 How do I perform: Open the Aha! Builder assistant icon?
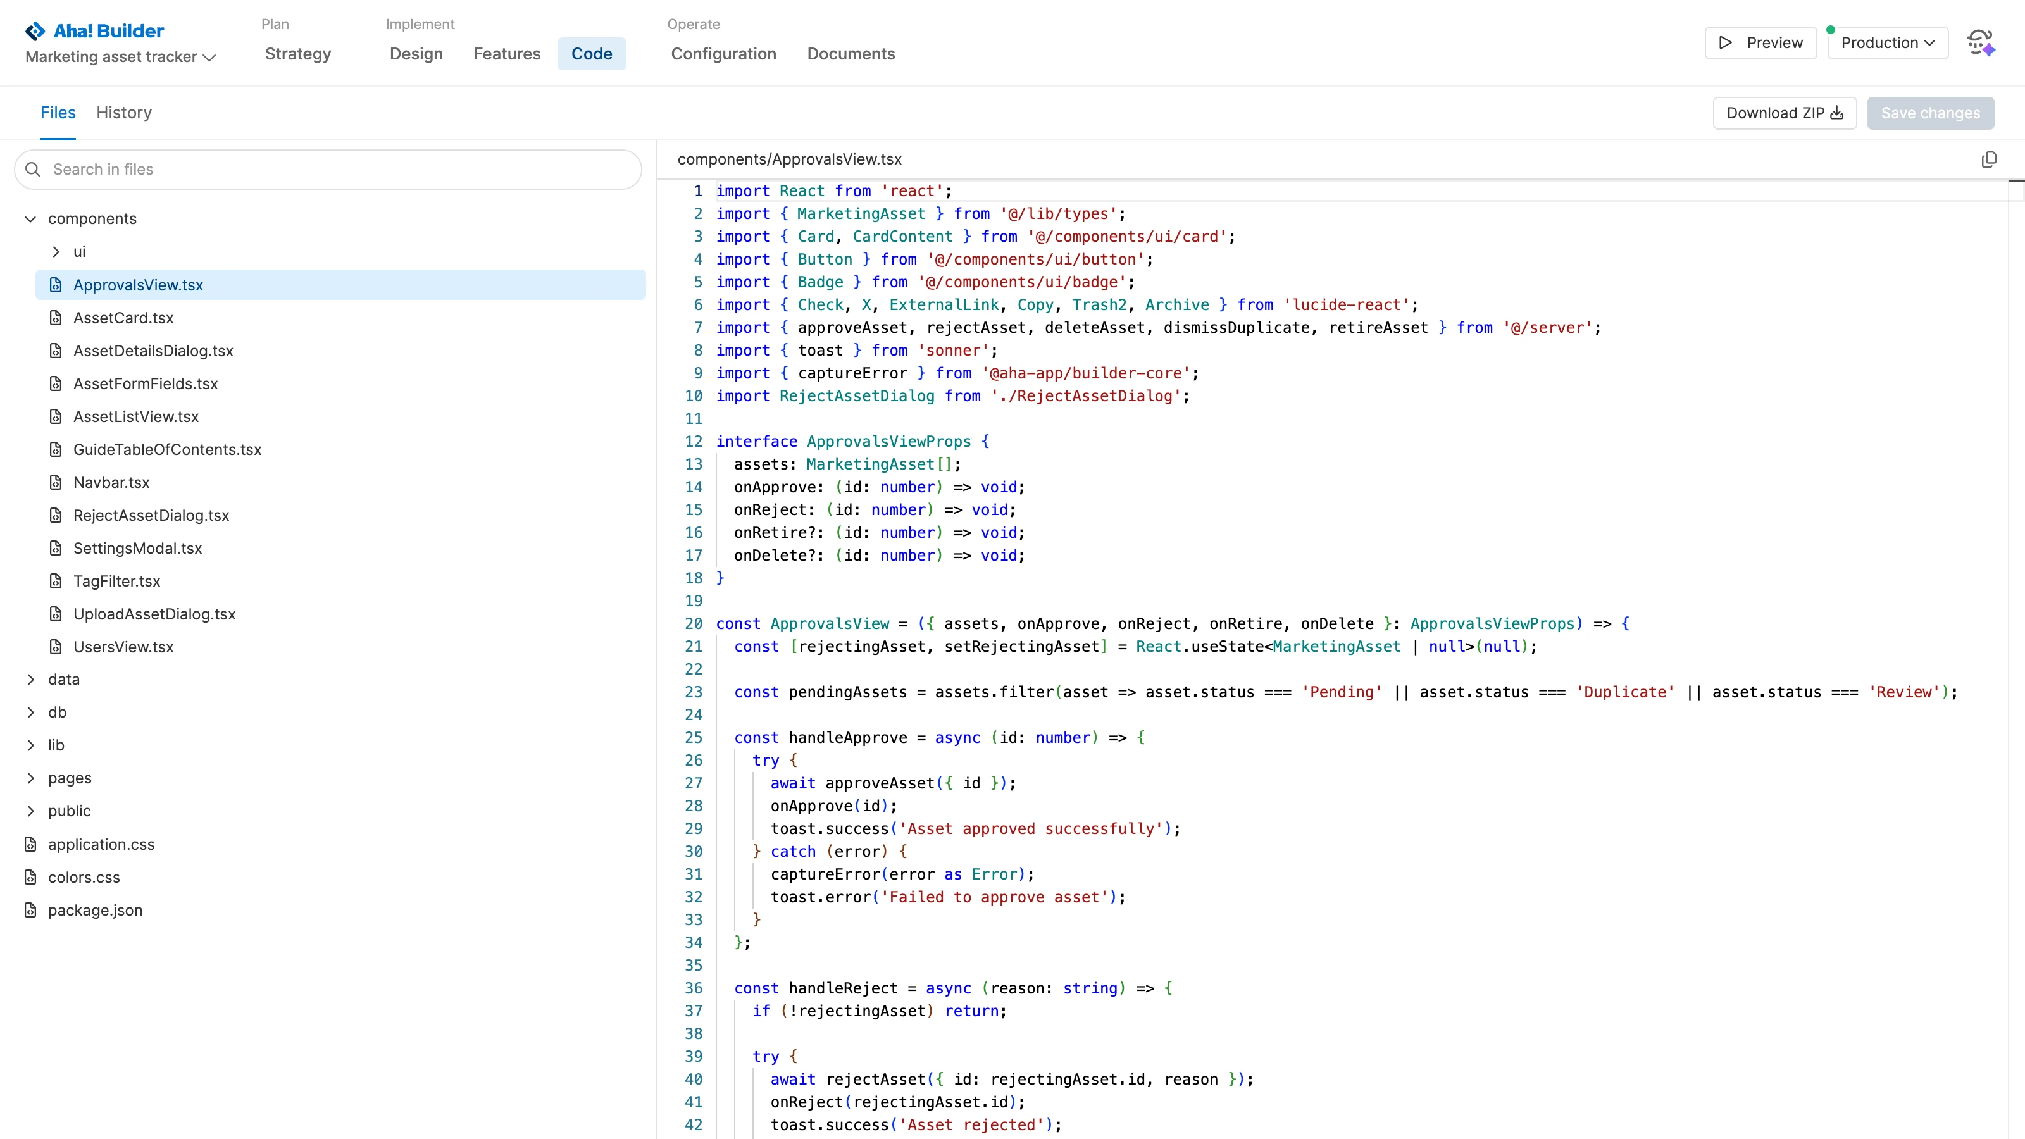pos(1980,42)
